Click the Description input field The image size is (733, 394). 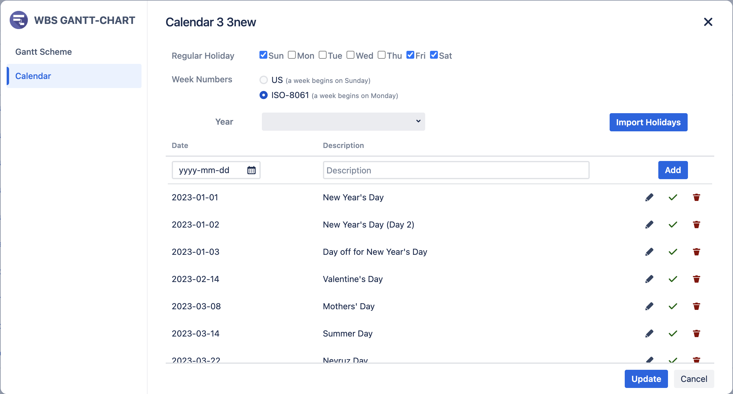pyautogui.click(x=456, y=170)
